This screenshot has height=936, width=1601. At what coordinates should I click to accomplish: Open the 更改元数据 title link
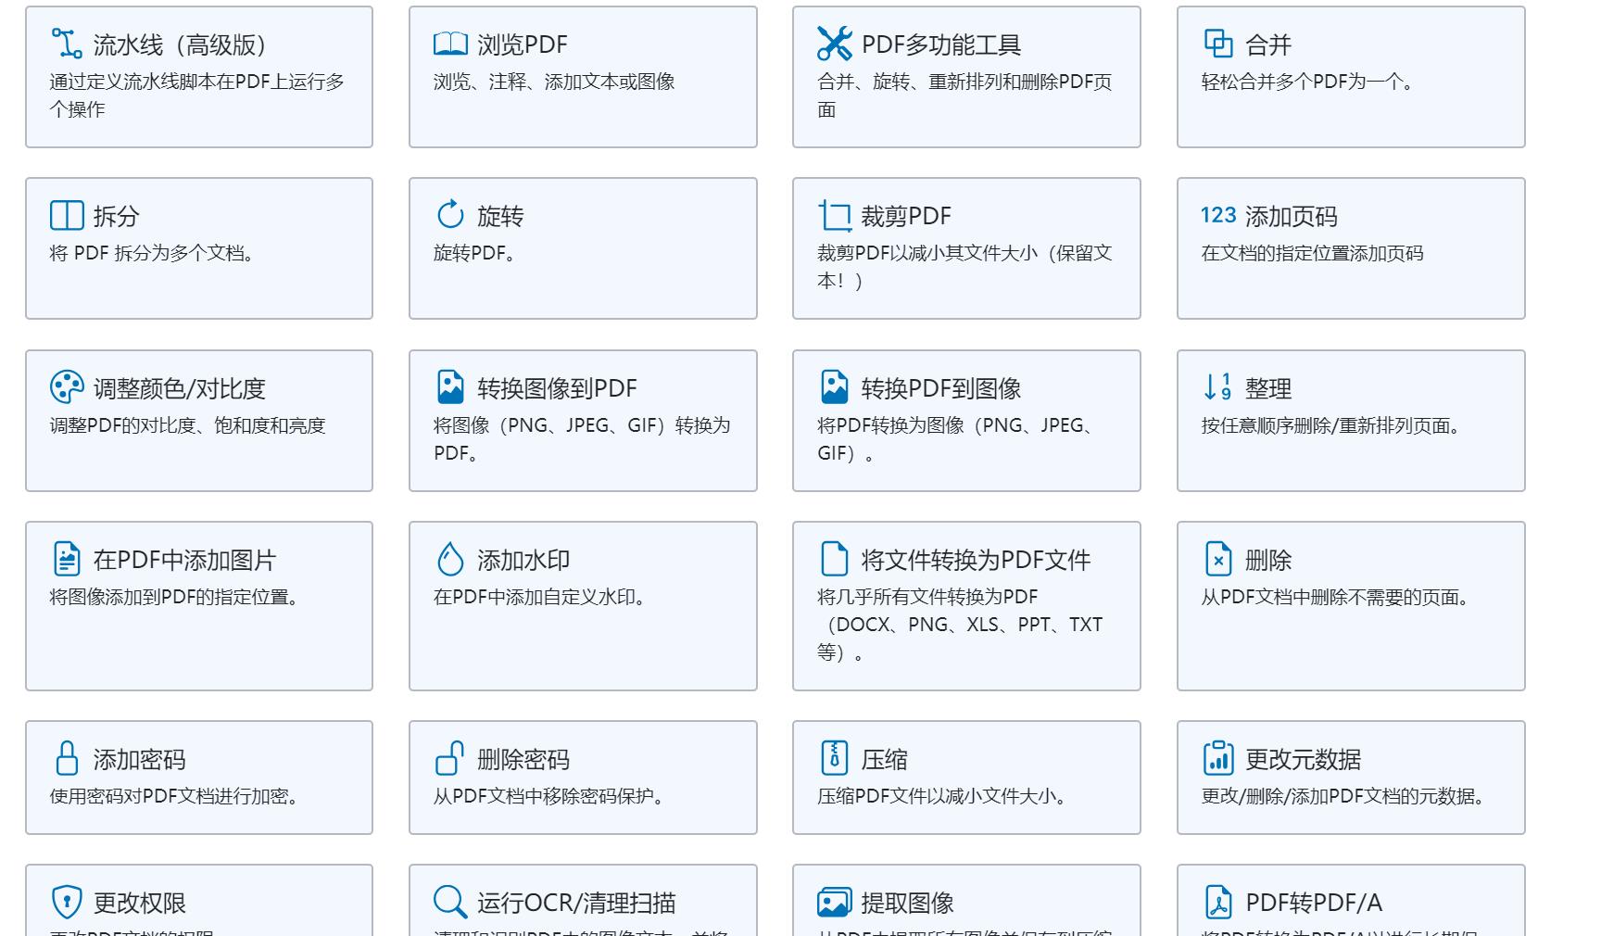[x=1303, y=759]
